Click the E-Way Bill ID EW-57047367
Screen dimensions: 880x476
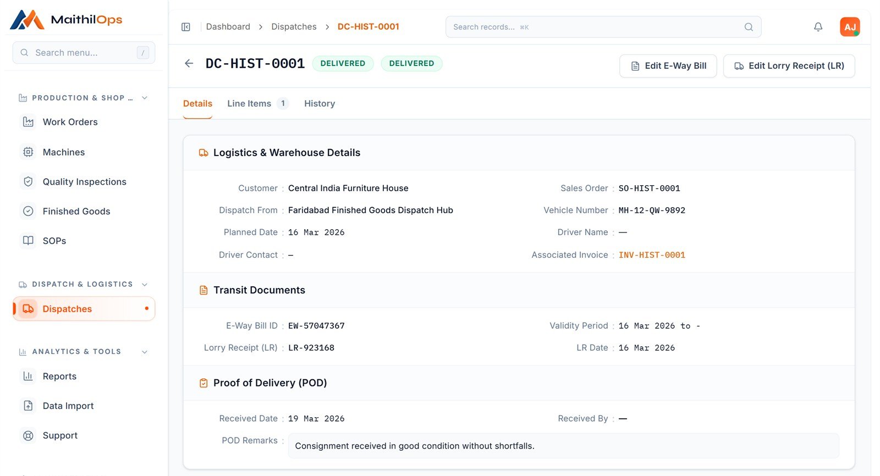(316, 326)
